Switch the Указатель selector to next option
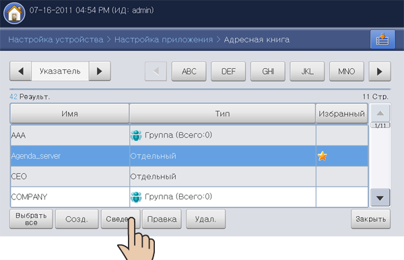The height and width of the screenshot is (260, 404). [100, 71]
